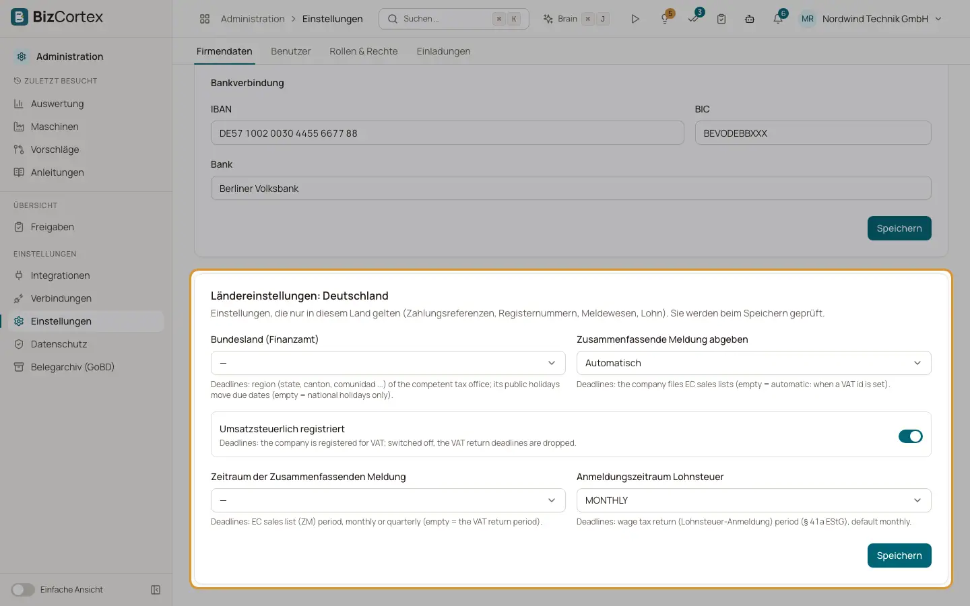970x606 pixels.
Task: Open the Brain assistant button
Action: pos(577,19)
